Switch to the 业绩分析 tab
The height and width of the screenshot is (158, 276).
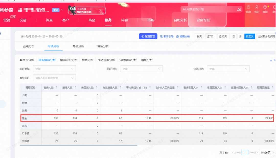click(x=29, y=46)
